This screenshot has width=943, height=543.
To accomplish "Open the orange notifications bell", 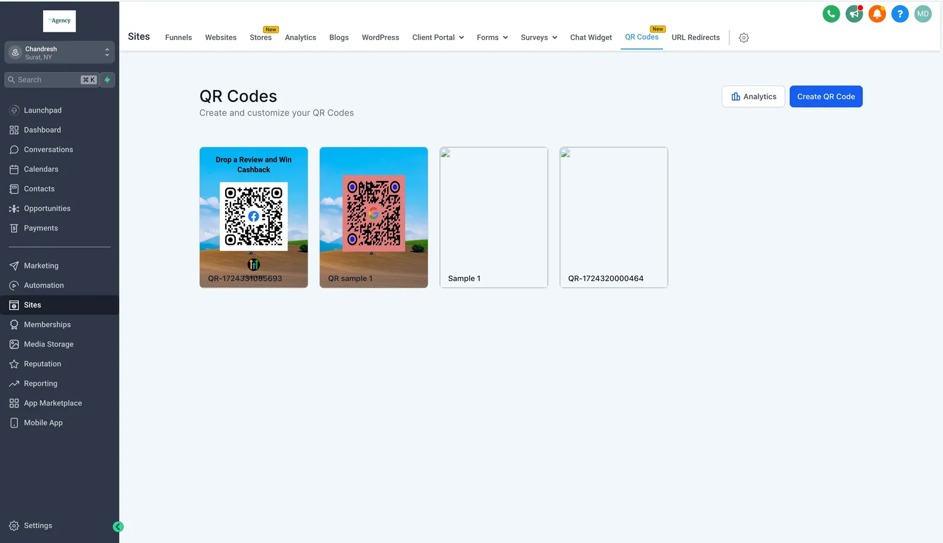I will [x=877, y=14].
